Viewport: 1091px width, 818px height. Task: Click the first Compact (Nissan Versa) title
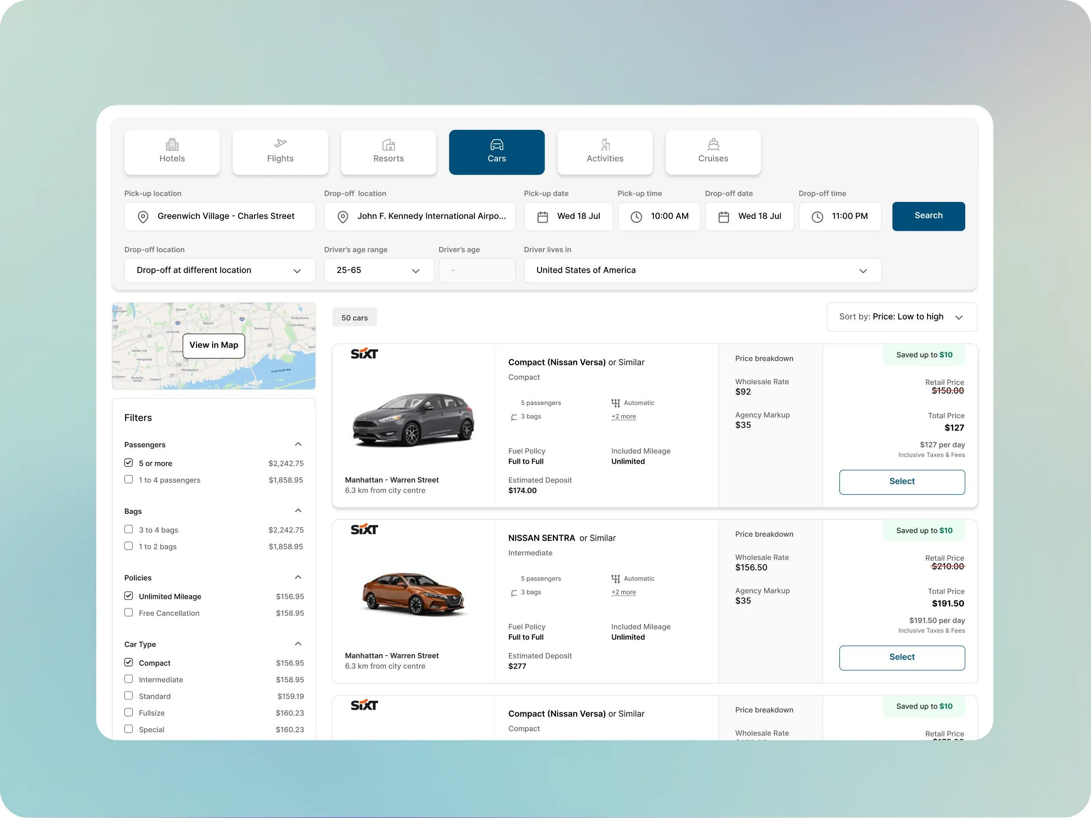[576, 363]
